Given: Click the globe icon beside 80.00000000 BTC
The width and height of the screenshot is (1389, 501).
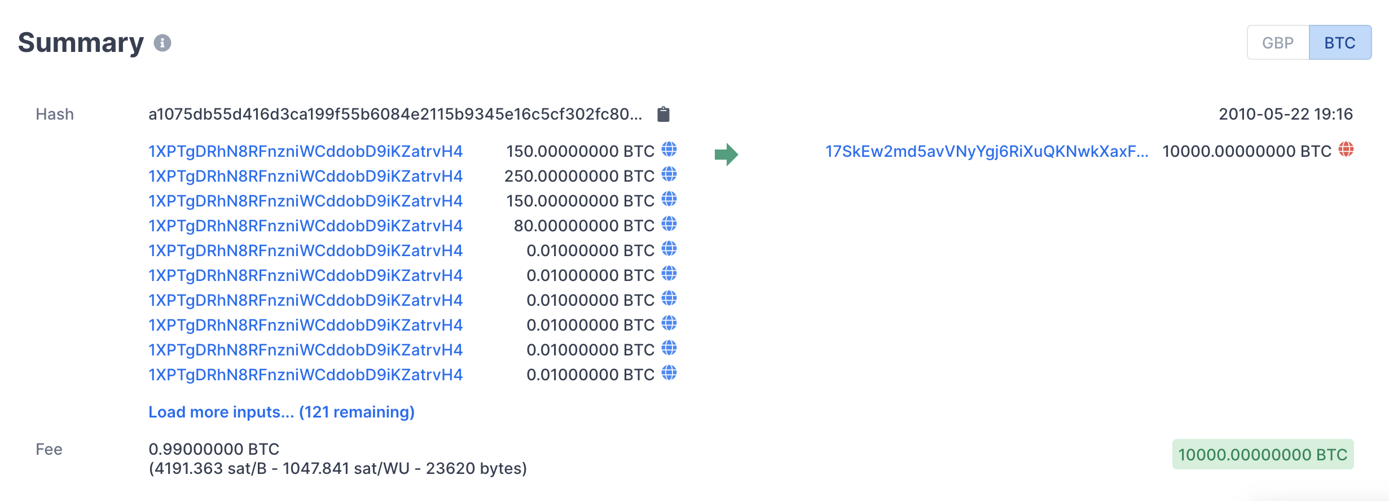Looking at the screenshot, I should [x=669, y=224].
